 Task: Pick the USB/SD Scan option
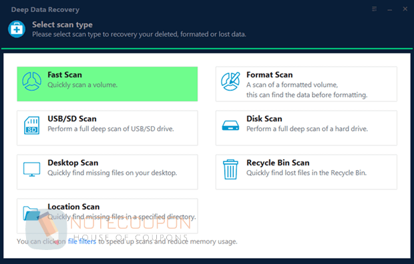pyautogui.click(x=108, y=128)
